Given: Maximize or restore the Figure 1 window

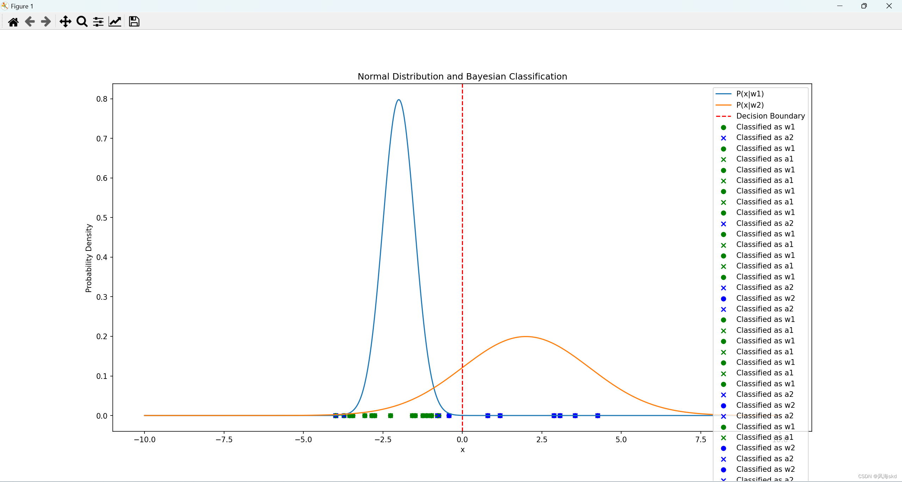Looking at the screenshot, I should click(x=864, y=6).
